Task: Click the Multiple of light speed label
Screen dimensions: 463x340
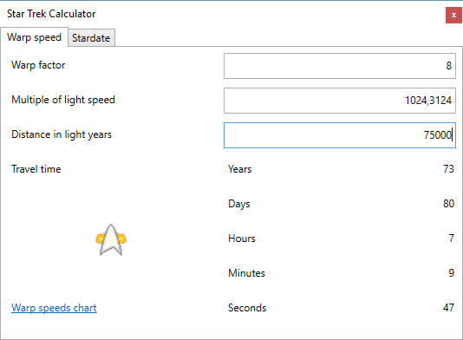Action: [x=63, y=100]
